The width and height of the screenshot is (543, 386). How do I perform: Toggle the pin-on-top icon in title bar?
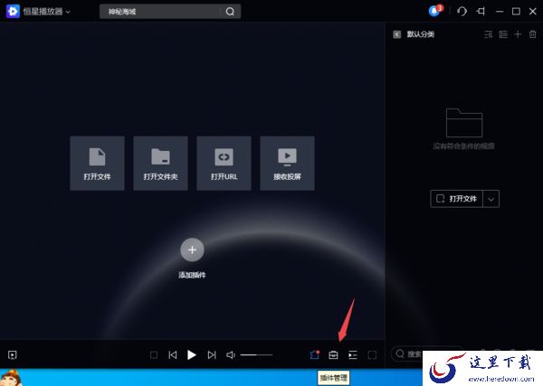pos(481,11)
